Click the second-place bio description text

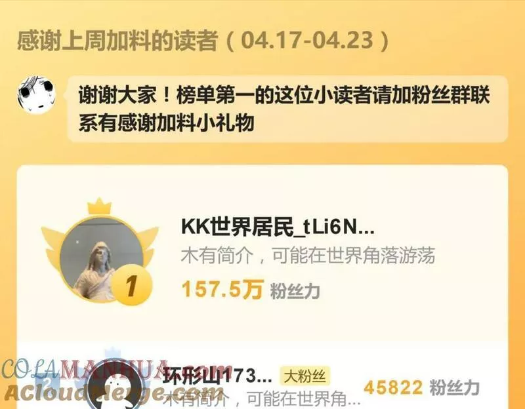pos(261,399)
